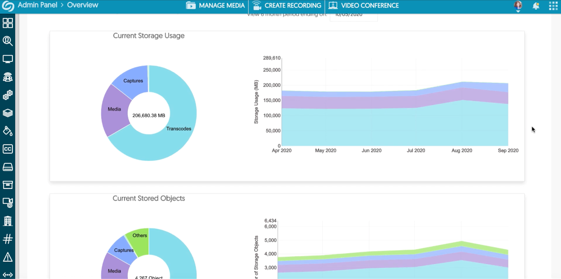Click the Jun 2020 axis label
The image size is (561, 279).
pos(372,151)
